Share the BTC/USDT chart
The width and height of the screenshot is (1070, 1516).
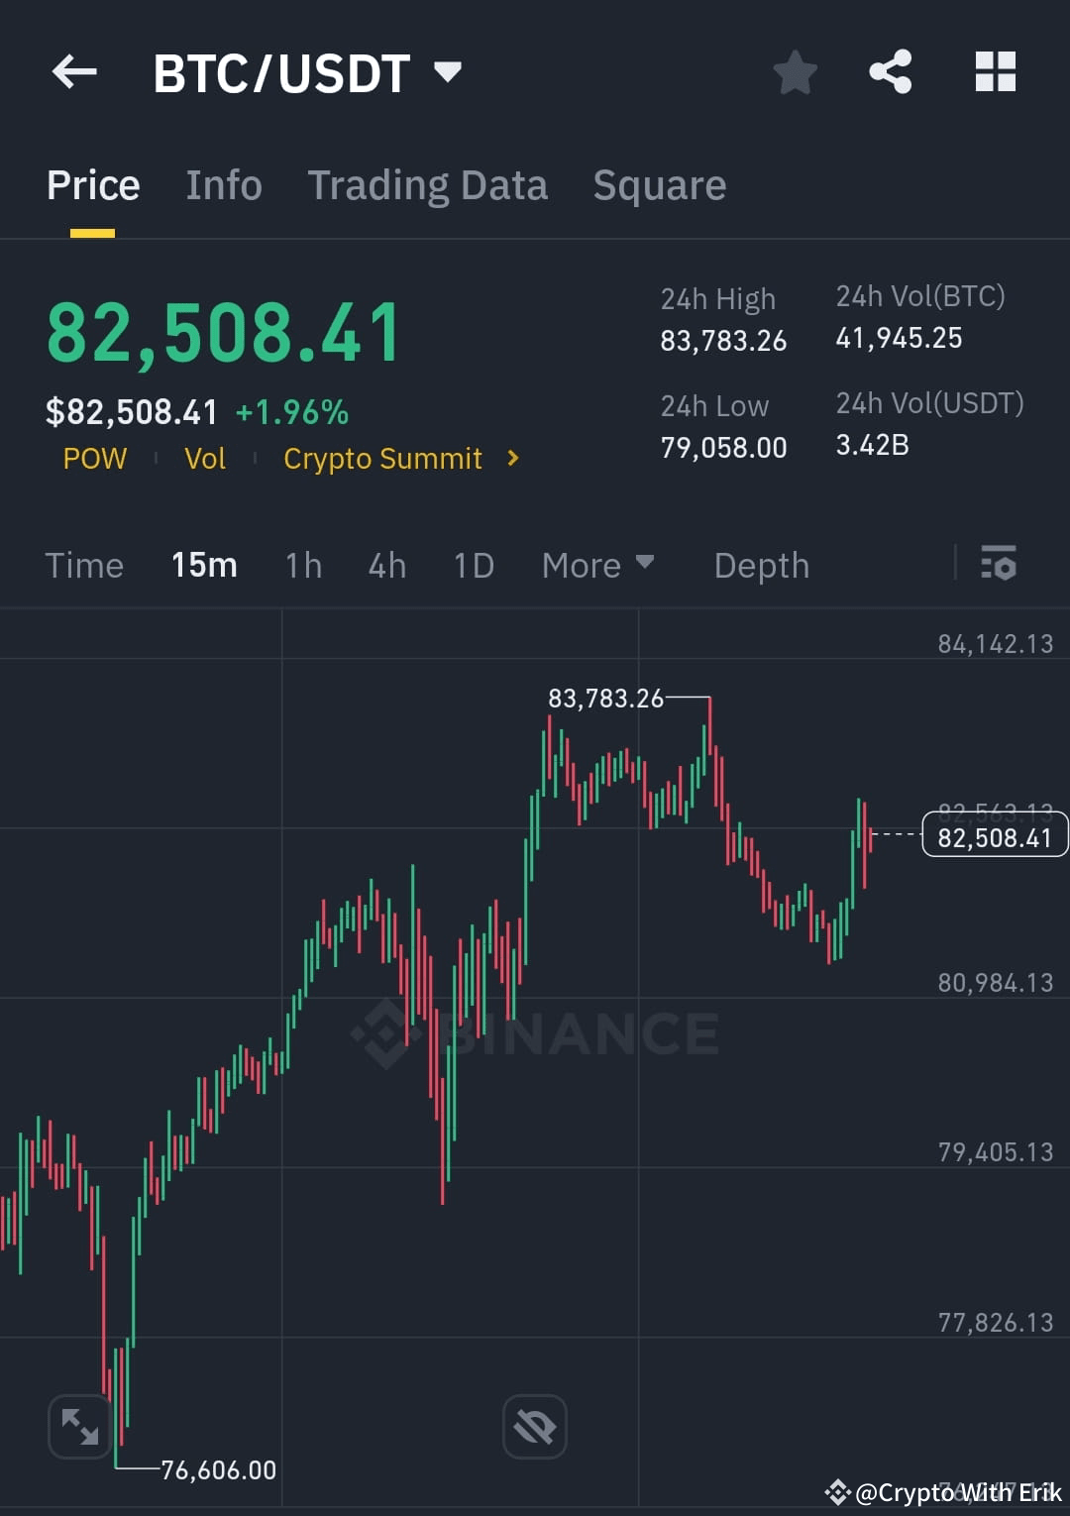click(891, 71)
